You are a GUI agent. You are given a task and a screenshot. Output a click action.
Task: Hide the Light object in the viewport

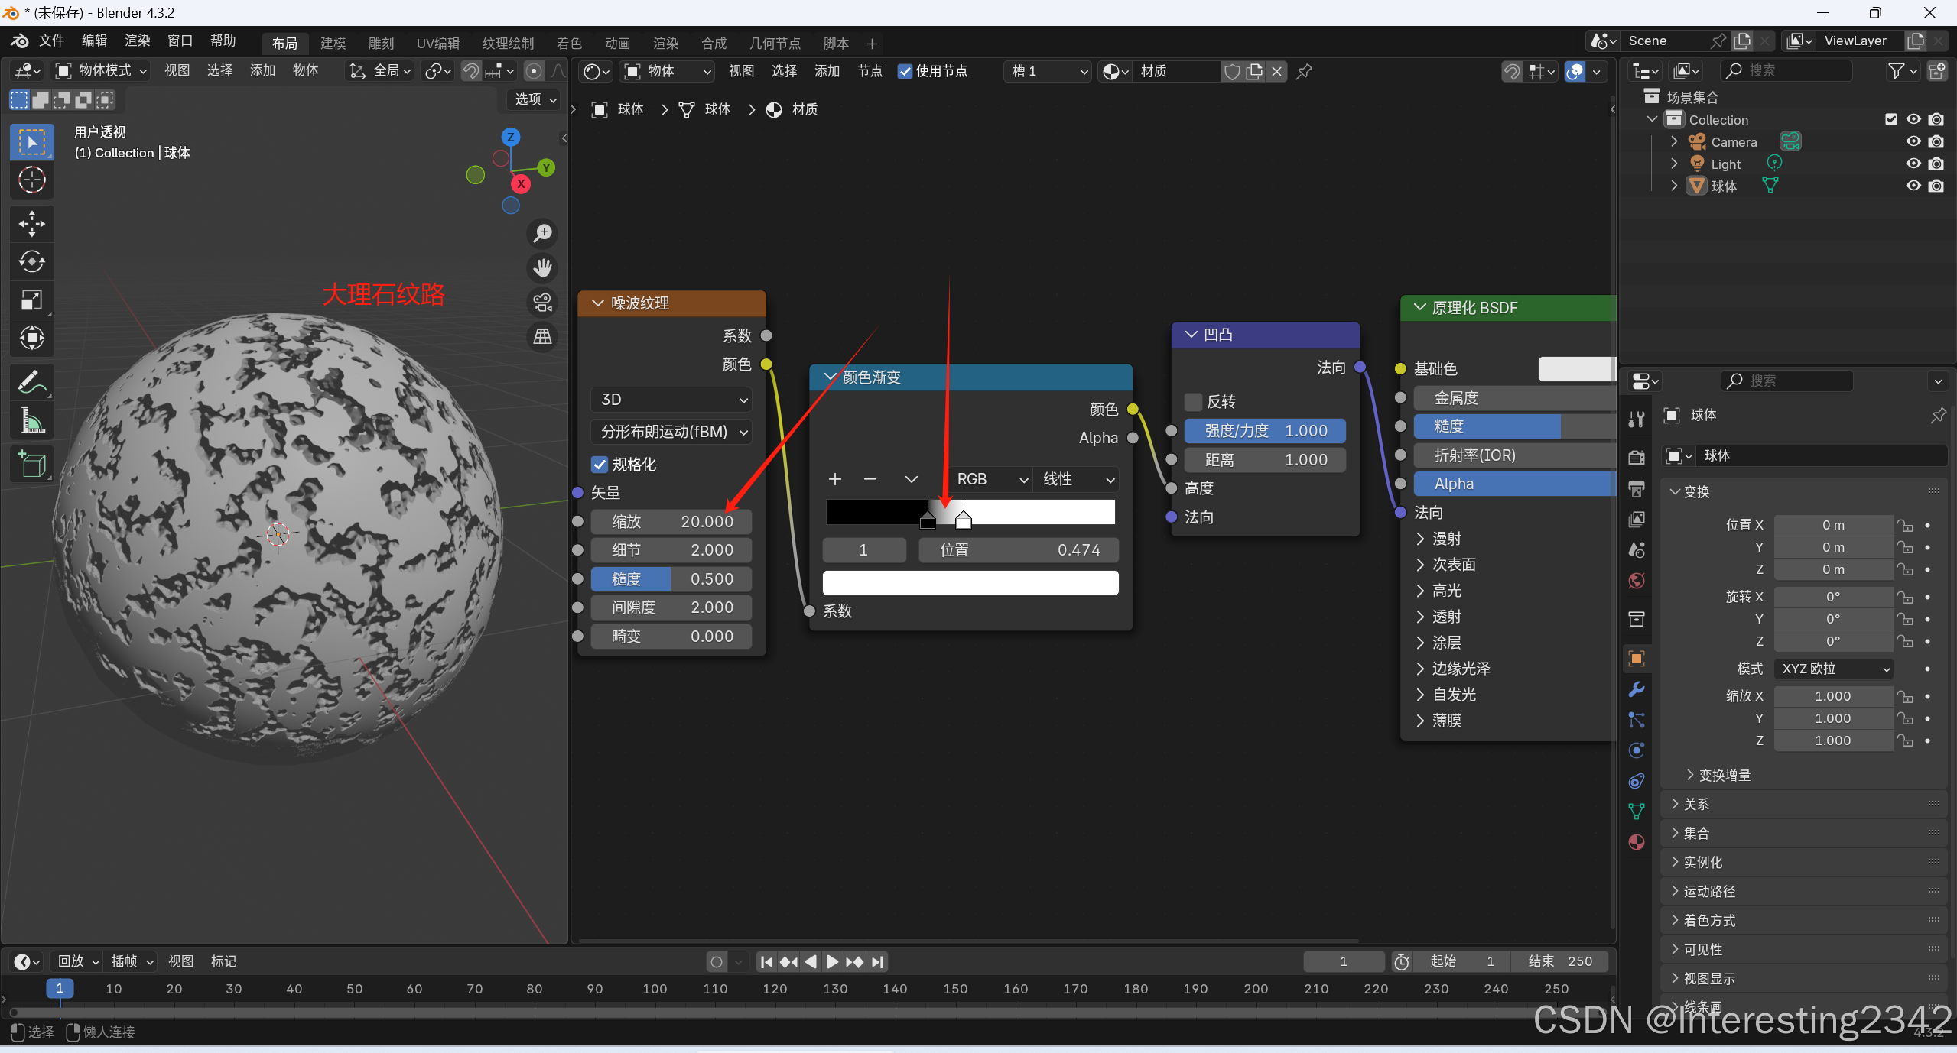pos(1913,164)
